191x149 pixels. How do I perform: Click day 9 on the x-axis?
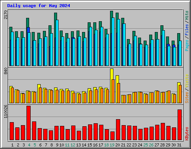point(57,145)
